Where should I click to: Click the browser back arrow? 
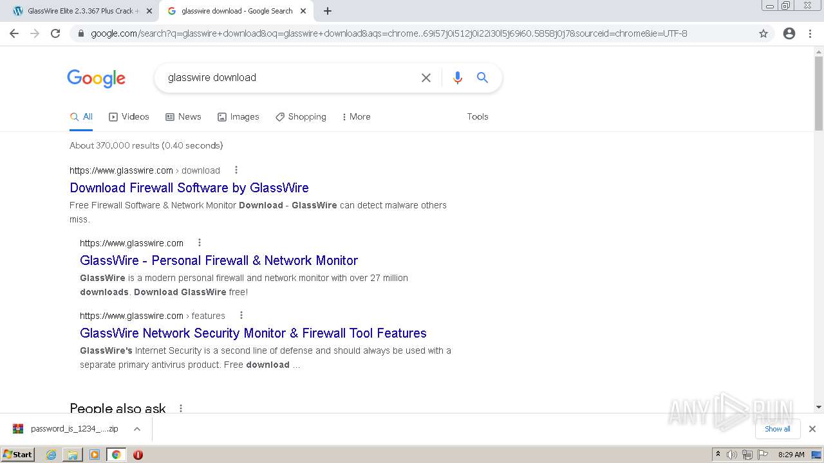click(14, 33)
